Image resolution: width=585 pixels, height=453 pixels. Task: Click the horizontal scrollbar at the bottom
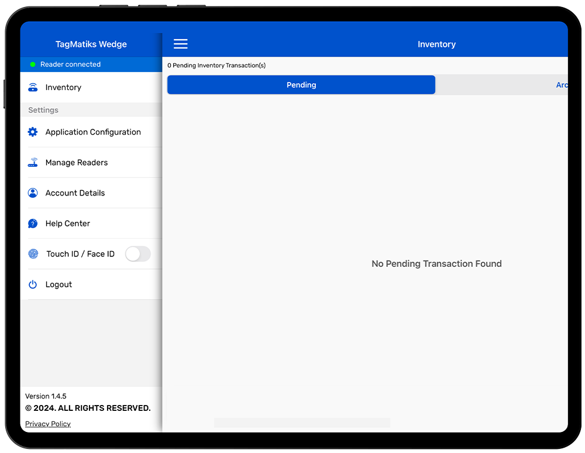[302, 423]
